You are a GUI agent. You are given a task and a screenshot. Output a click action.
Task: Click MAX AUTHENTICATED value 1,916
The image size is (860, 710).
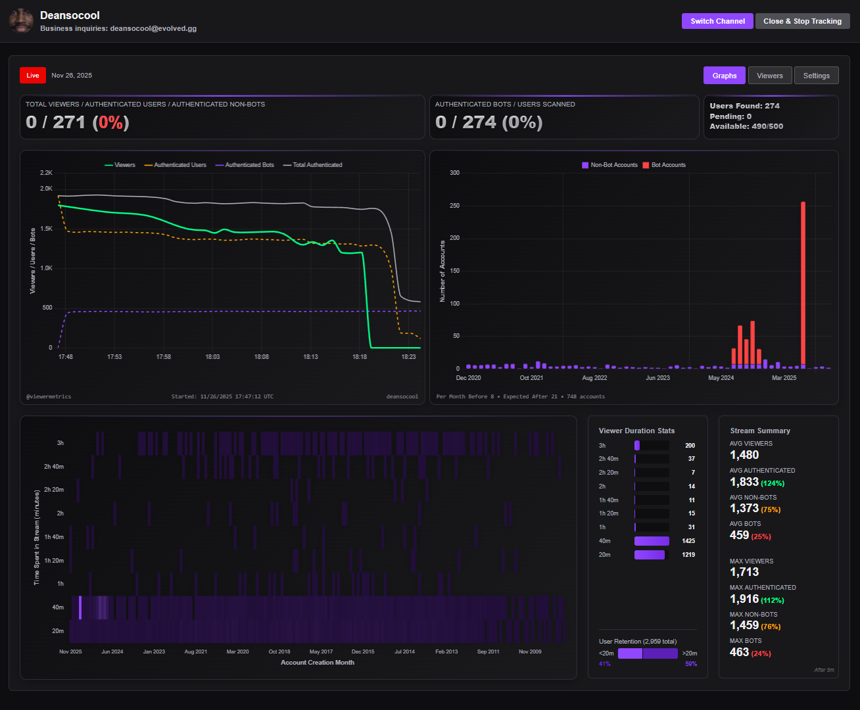[744, 599]
